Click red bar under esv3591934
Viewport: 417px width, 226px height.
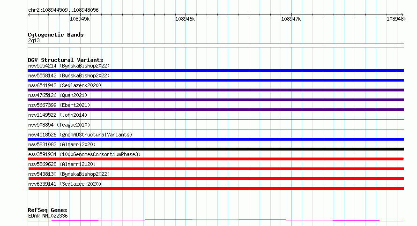click(216, 159)
